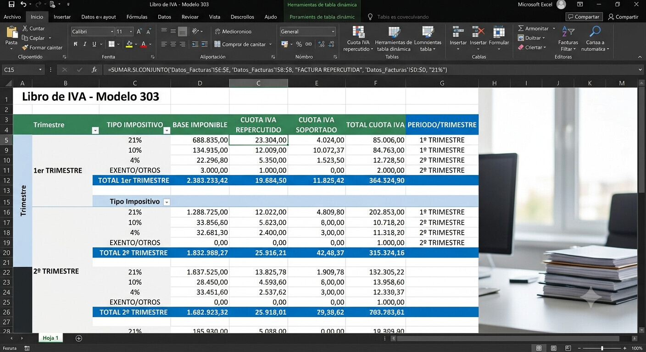Screen dimensions: 646x352
Task: Click the Cariaa a automatika magnifier icon
Action: click(595, 32)
